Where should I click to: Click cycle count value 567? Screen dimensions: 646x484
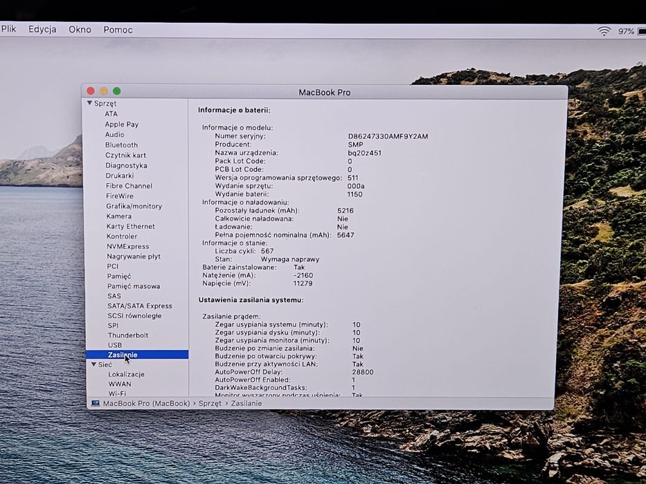coord(267,251)
